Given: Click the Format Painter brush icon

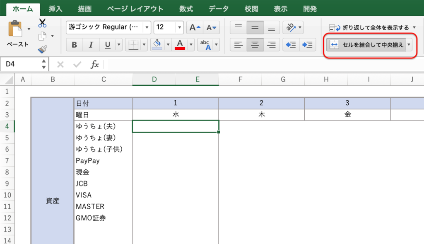Looking at the screenshot, I should pyautogui.click(x=42, y=49).
